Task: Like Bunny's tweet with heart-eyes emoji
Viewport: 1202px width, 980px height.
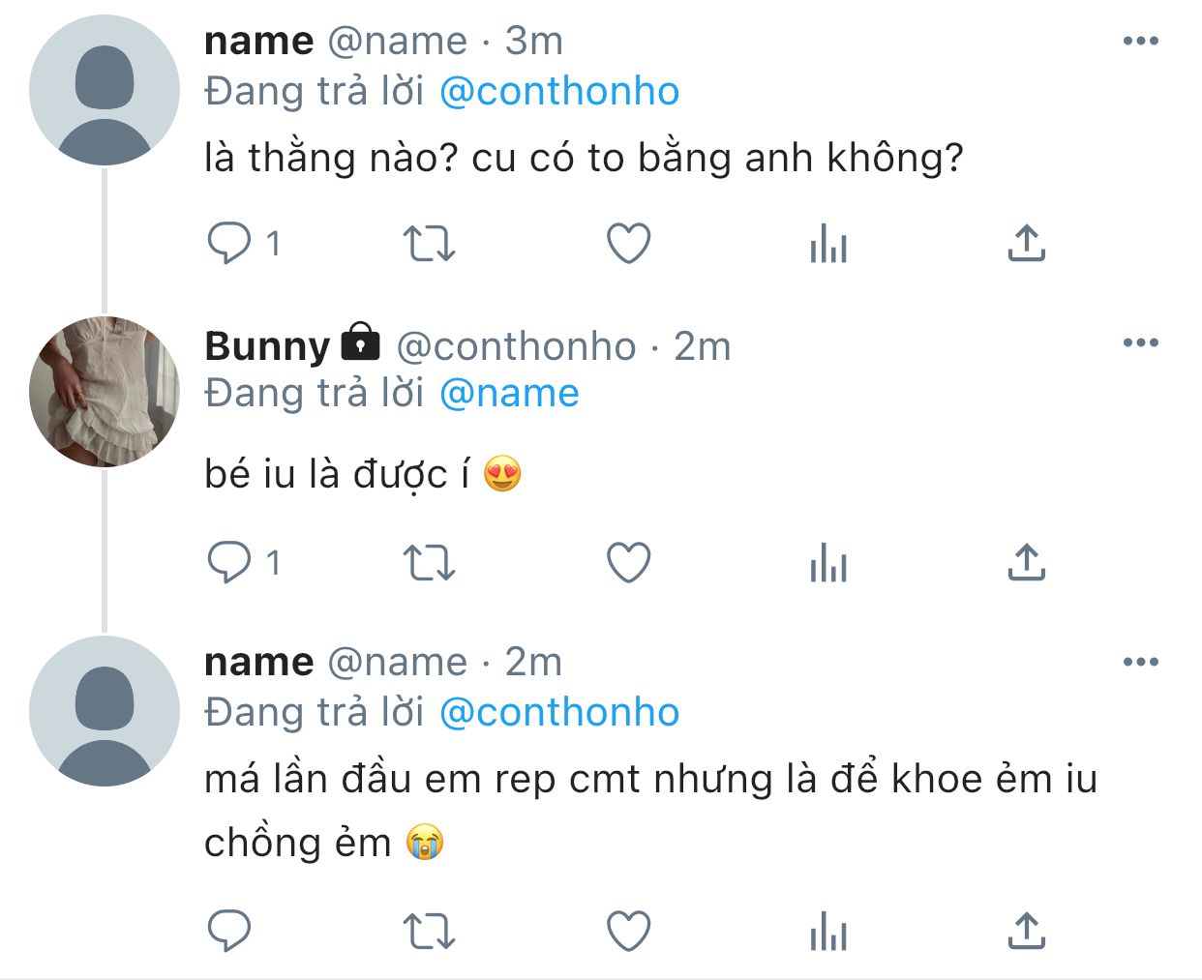Action: coord(628,562)
